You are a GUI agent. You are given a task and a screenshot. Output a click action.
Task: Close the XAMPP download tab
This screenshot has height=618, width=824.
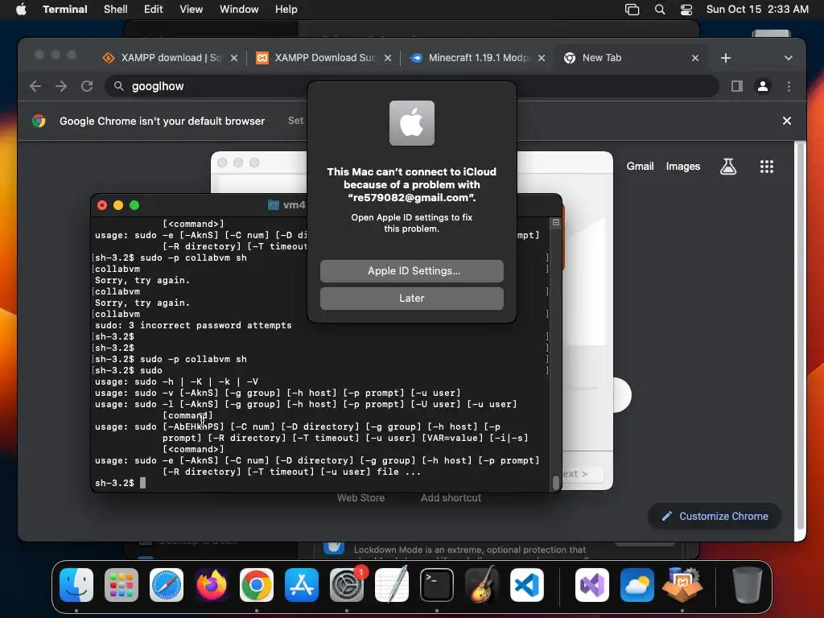(x=234, y=58)
